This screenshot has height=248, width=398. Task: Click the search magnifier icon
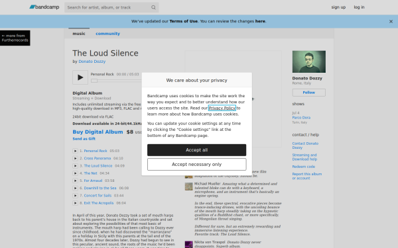click(x=153, y=7)
